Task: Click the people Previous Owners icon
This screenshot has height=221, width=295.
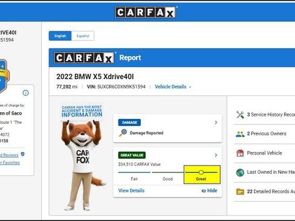Action: click(x=240, y=134)
